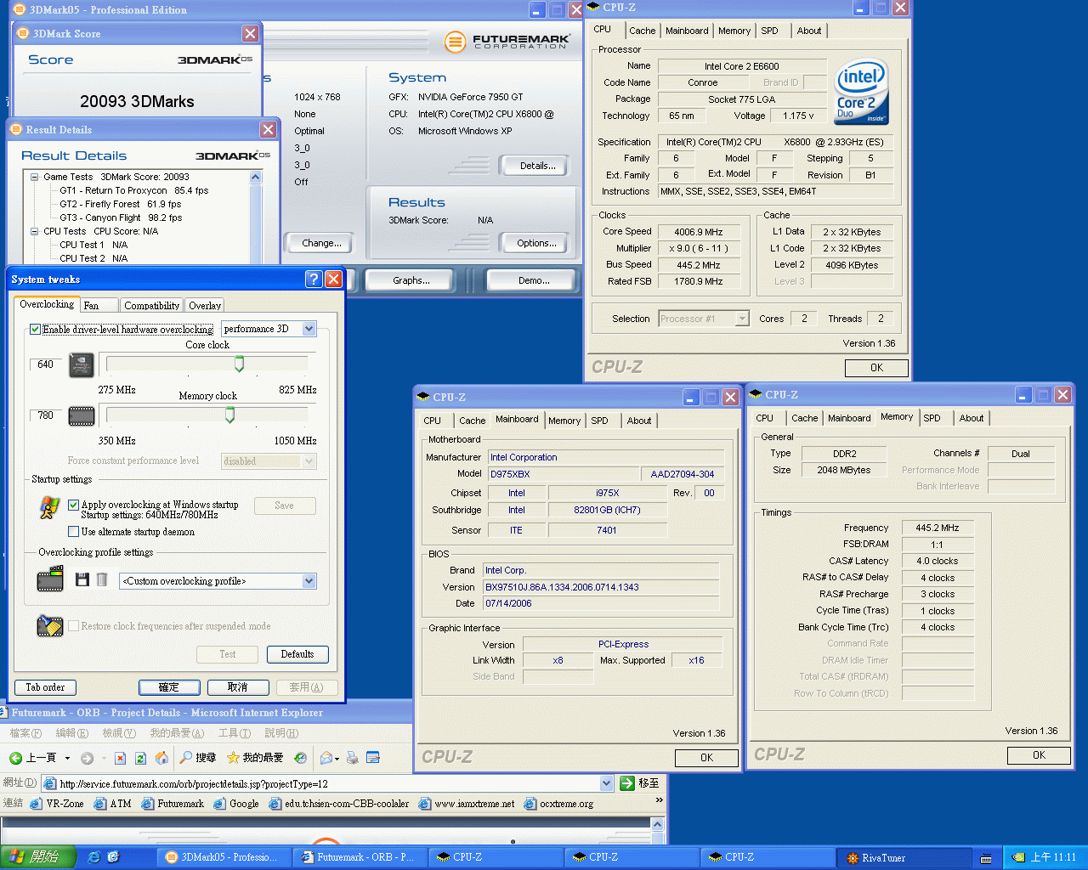Image resolution: width=1088 pixels, height=870 pixels.
Task: Click the Windows startup settings running-man icon
Action: point(50,507)
